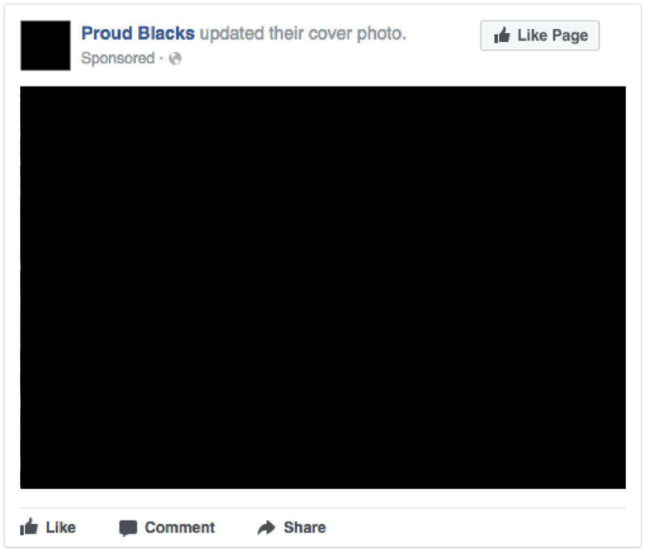Image resolution: width=646 pixels, height=557 pixels.
Task: Select the Share text label
Action: tap(304, 527)
